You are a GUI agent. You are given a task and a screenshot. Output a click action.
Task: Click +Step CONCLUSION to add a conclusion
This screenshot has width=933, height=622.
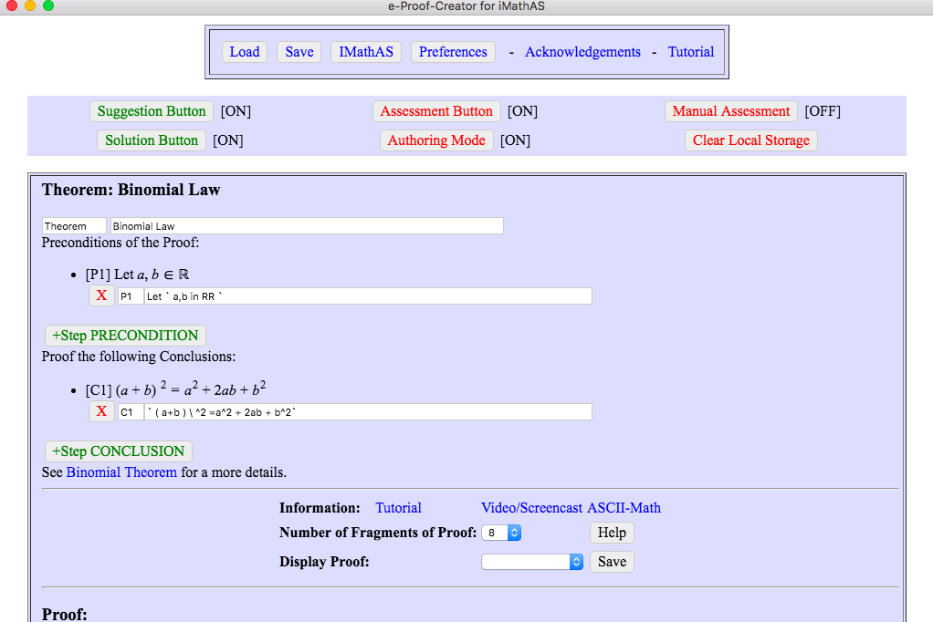[119, 451]
